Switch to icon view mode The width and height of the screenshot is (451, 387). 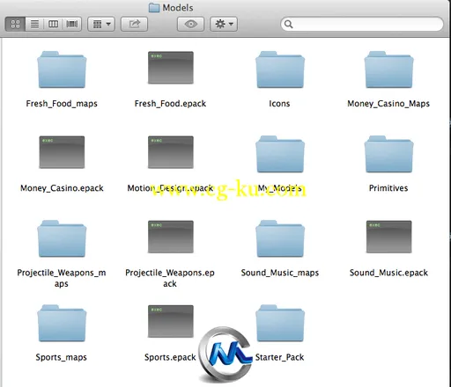[15, 24]
